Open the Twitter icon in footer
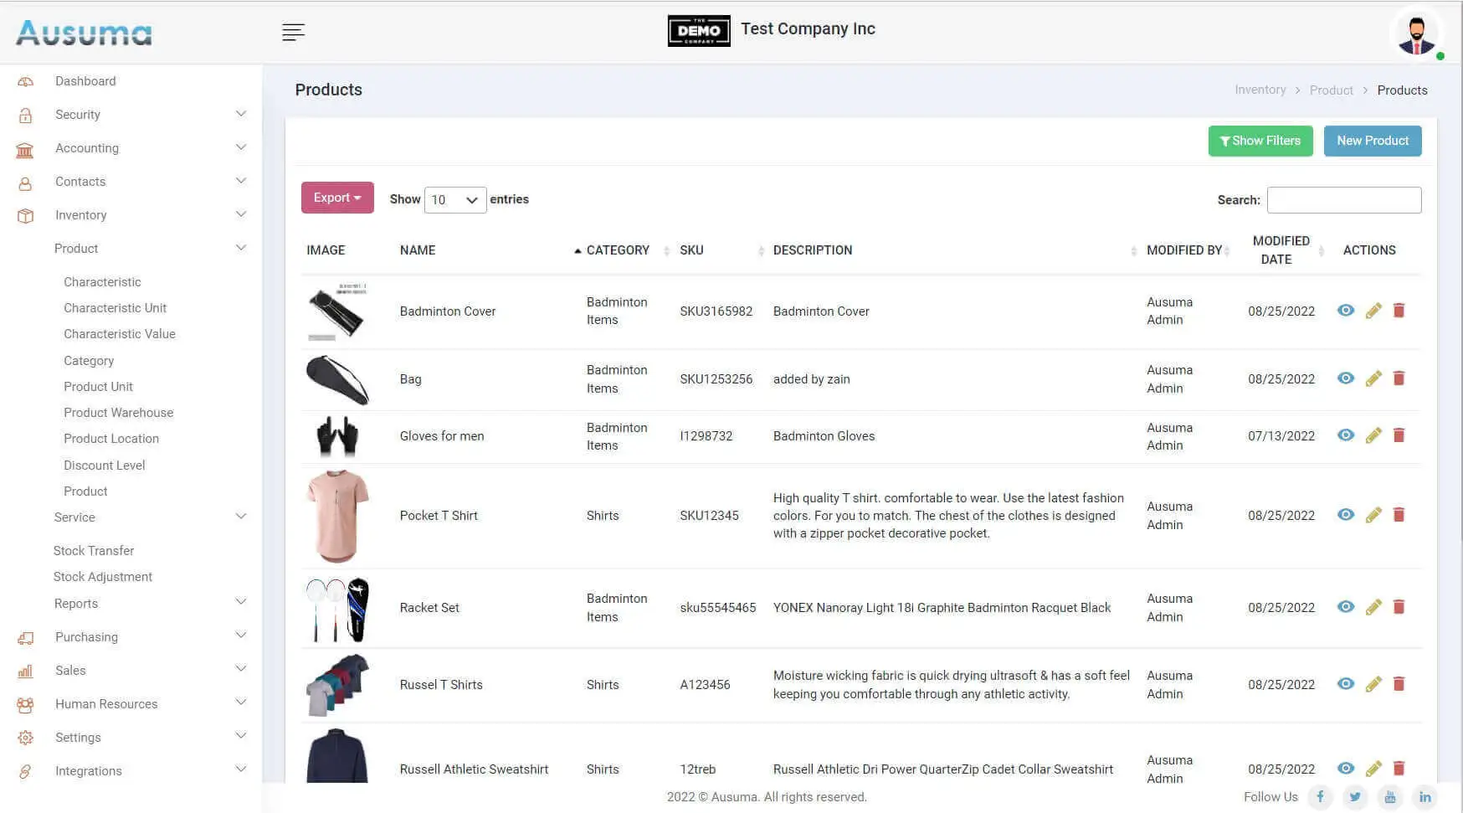1463x813 pixels. tap(1355, 797)
